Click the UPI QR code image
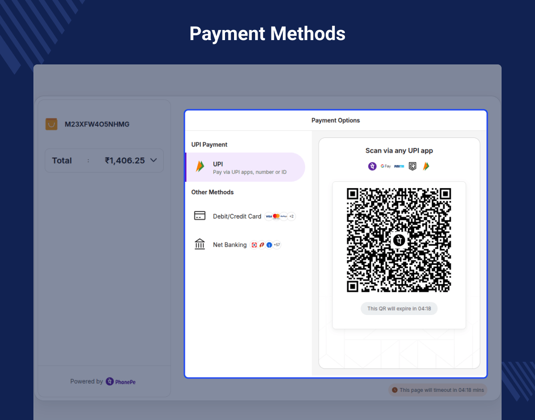This screenshot has height=420, width=535. click(x=399, y=240)
